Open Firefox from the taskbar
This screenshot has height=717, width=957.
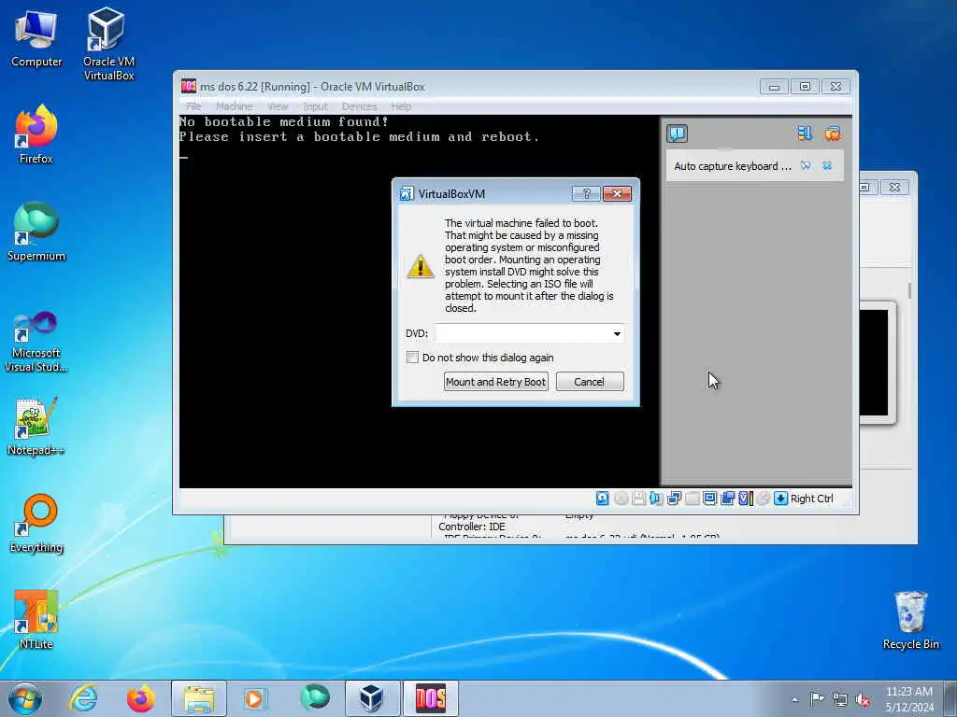pos(141,698)
